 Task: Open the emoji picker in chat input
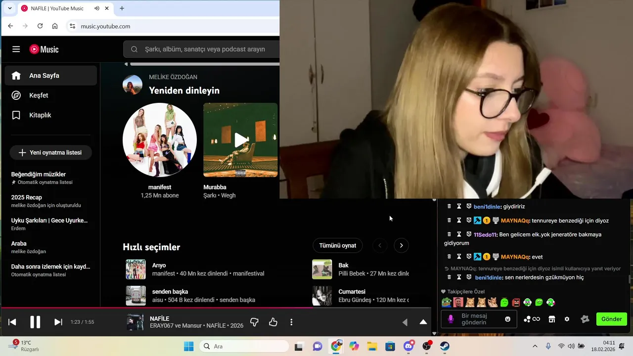[x=507, y=319]
